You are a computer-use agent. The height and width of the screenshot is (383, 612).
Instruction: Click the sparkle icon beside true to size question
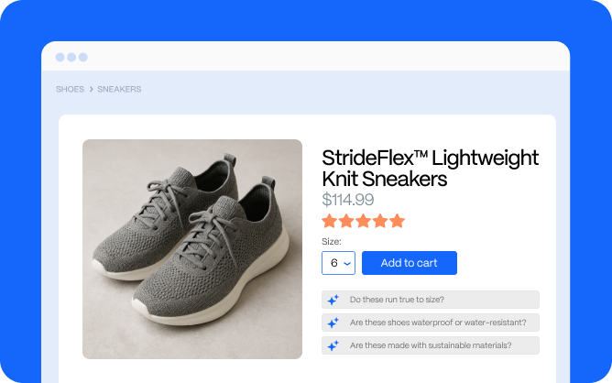pyautogui.click(x=333, y=300)
